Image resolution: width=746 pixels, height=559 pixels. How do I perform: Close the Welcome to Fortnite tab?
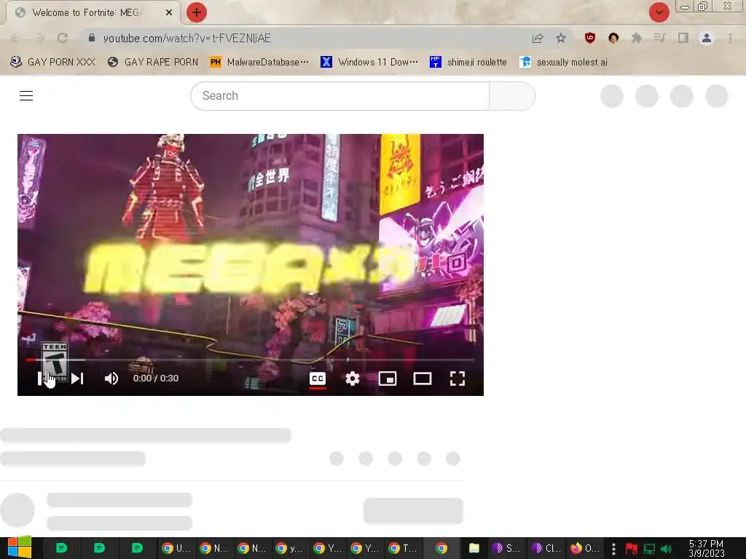(x=168, y=13)
